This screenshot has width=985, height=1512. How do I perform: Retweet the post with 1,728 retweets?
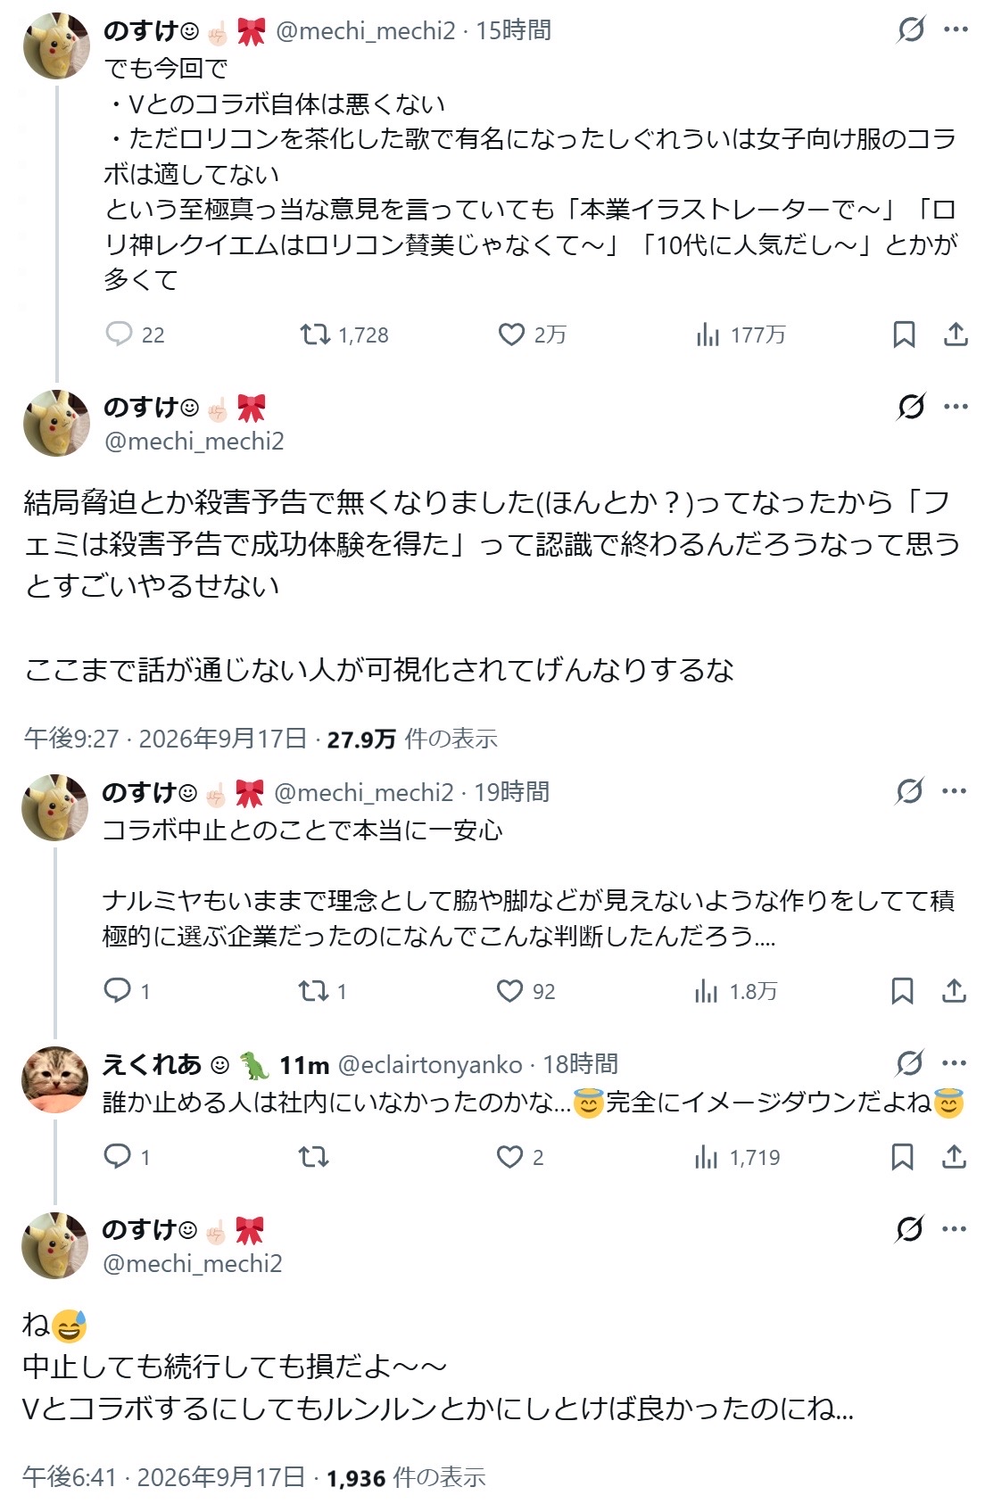coord(344,335)
